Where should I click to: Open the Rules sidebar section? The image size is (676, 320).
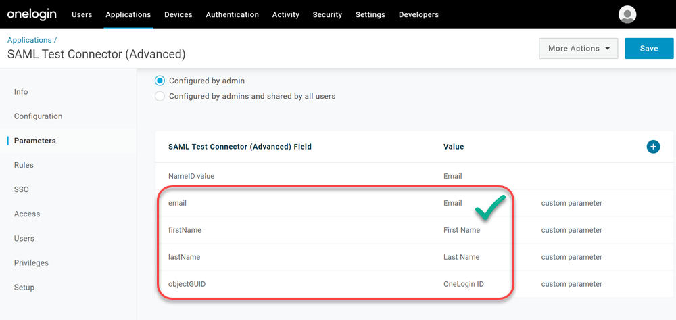(x=24, y=165)
